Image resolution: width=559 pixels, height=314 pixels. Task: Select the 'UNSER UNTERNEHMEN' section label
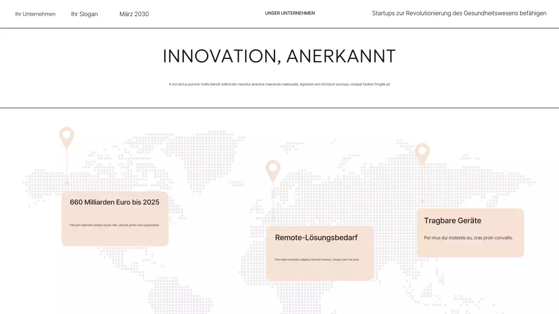click(x=290, y=13)
